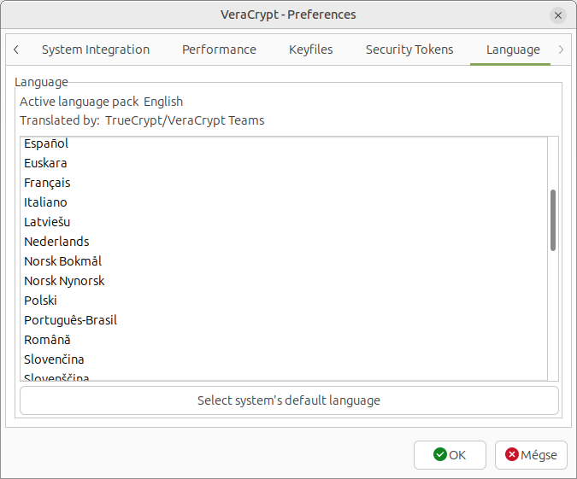Click Select system's default language button
Screen dimensions: 577x479
click(289, 400)
